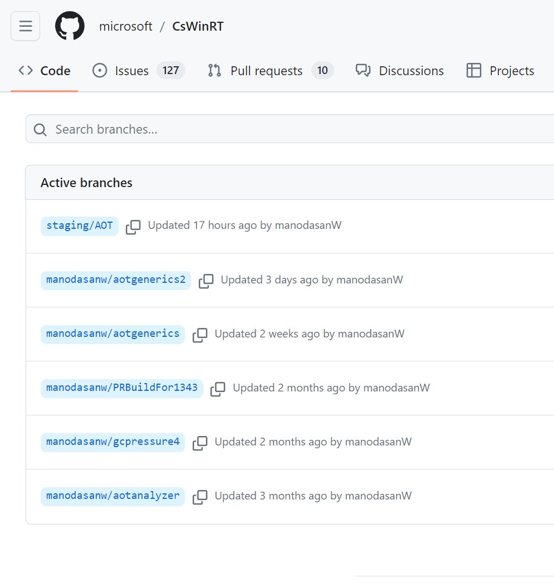Switch to the Code tab

[x=44, y=71]
